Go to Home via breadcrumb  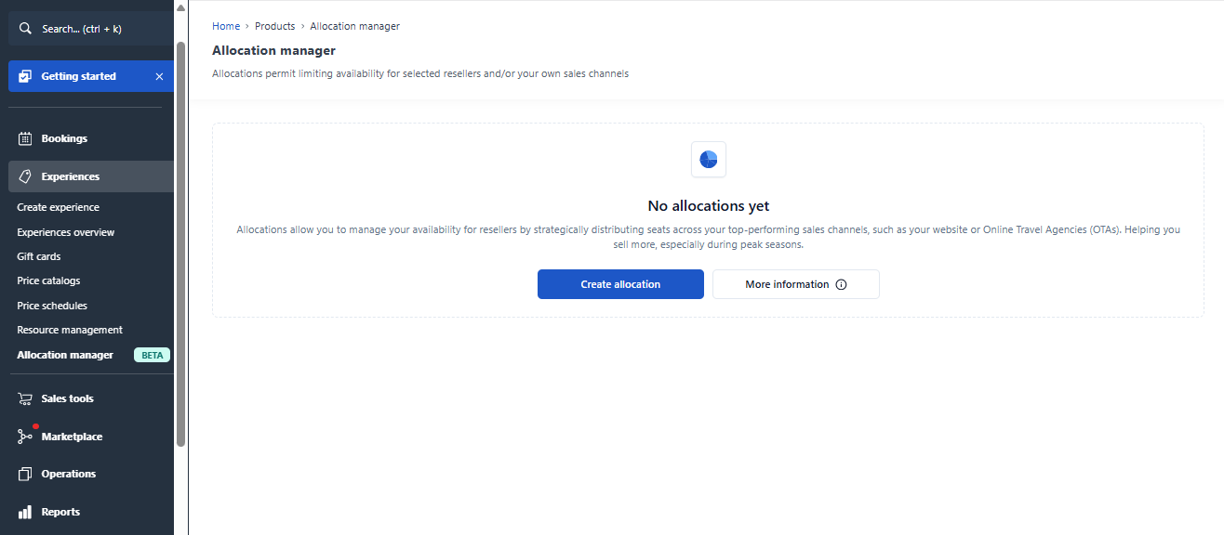226,26
